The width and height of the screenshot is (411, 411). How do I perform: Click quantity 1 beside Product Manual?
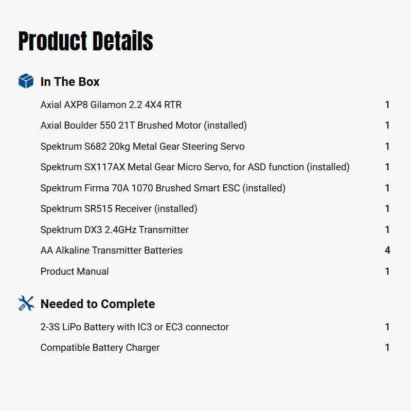click(x=387, y=272)
